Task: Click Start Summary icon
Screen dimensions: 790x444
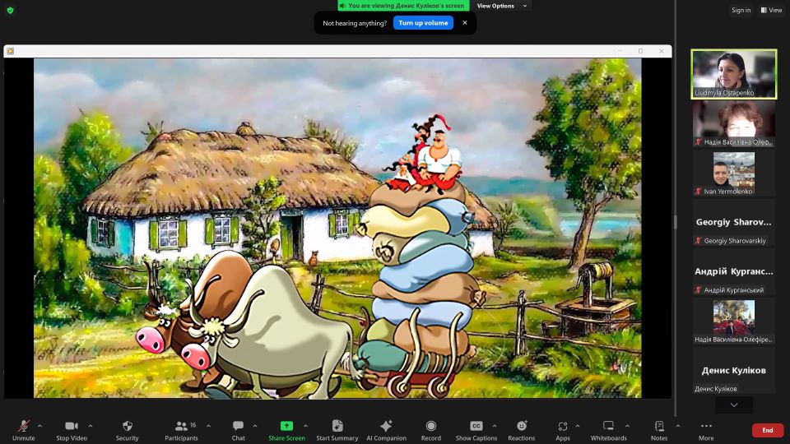Action: click(x=337, y=430)
